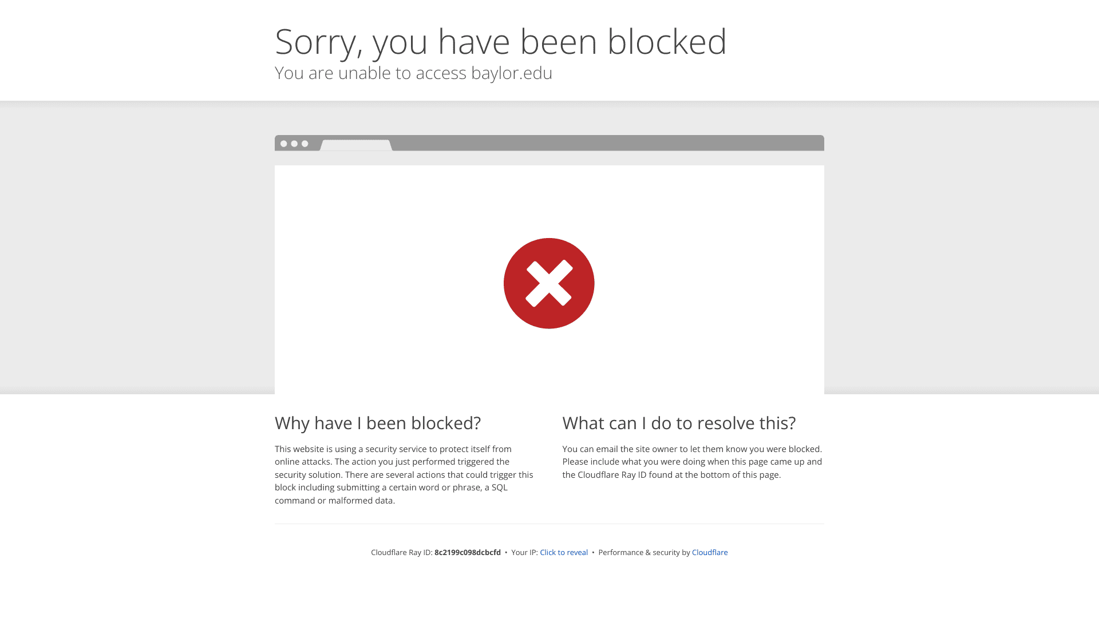The height and width of the screenshot is (618, 1099).
Task: Reveal your IP via Click to reveal
Action: (x=564, y=552)
